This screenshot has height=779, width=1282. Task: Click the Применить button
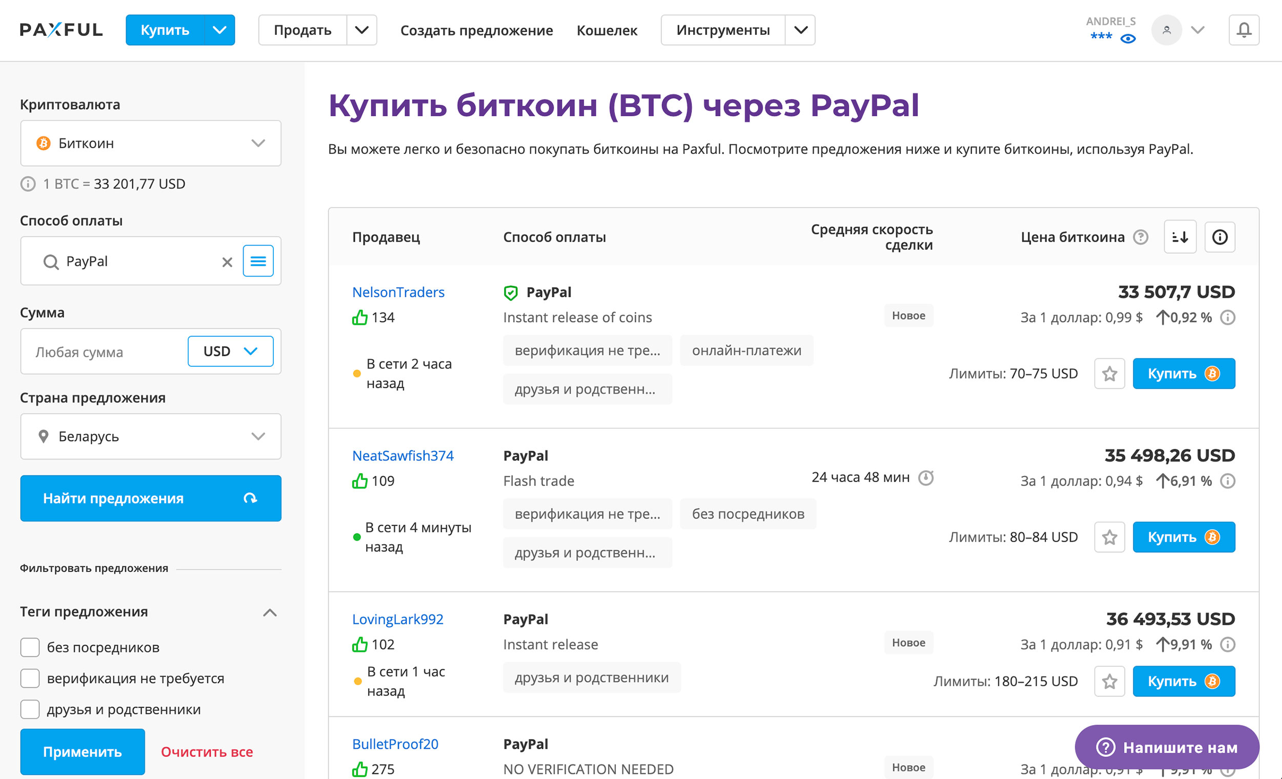point(83,751)
